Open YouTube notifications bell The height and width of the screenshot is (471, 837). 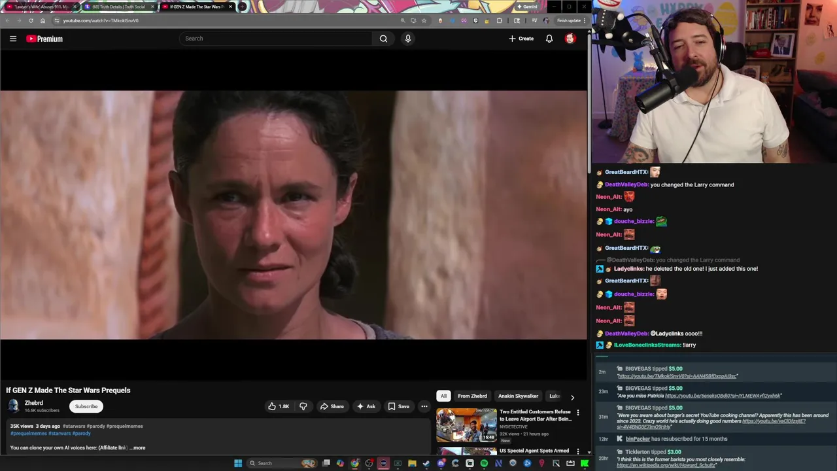[x=549, y=39]
